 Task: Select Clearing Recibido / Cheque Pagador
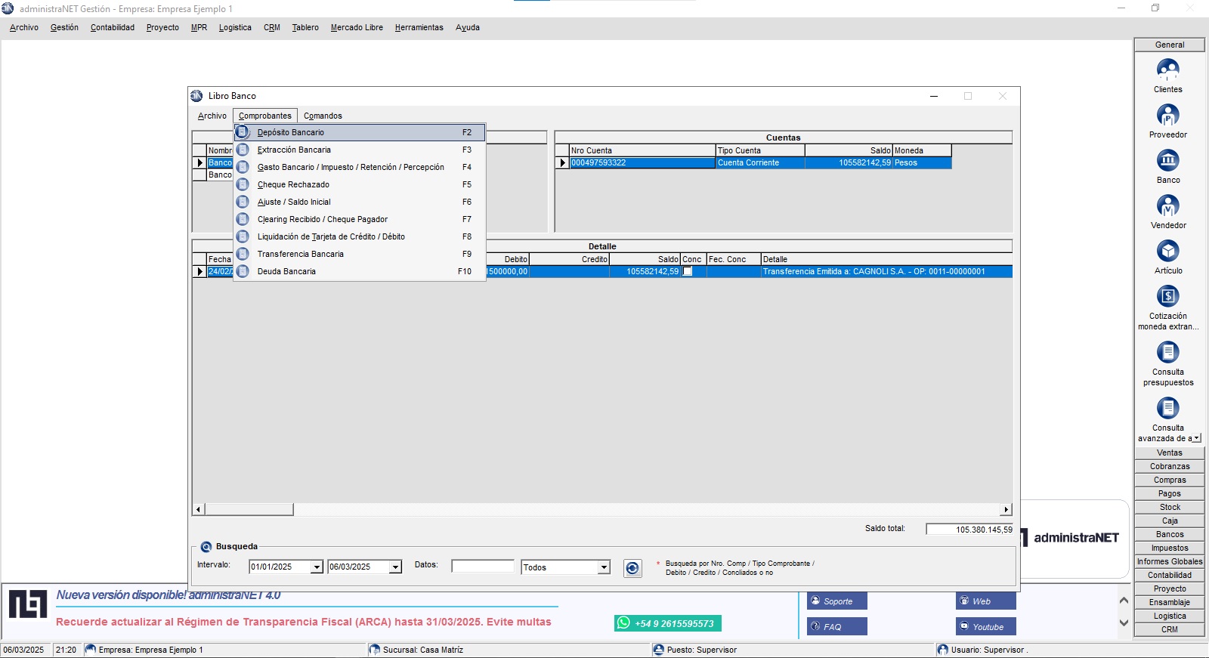point(360,219)
